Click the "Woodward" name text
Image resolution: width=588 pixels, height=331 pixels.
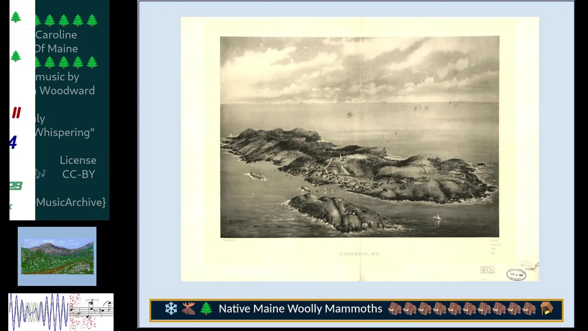point(67,91)
